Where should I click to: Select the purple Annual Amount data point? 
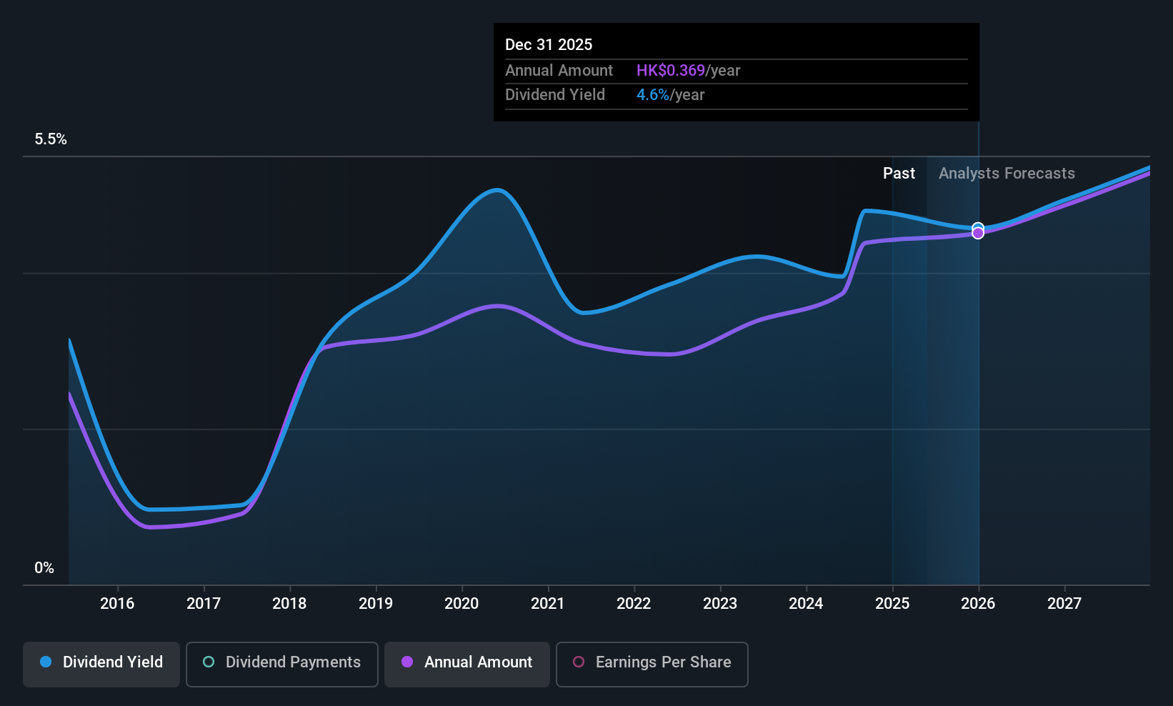click(x=978, y=233)
